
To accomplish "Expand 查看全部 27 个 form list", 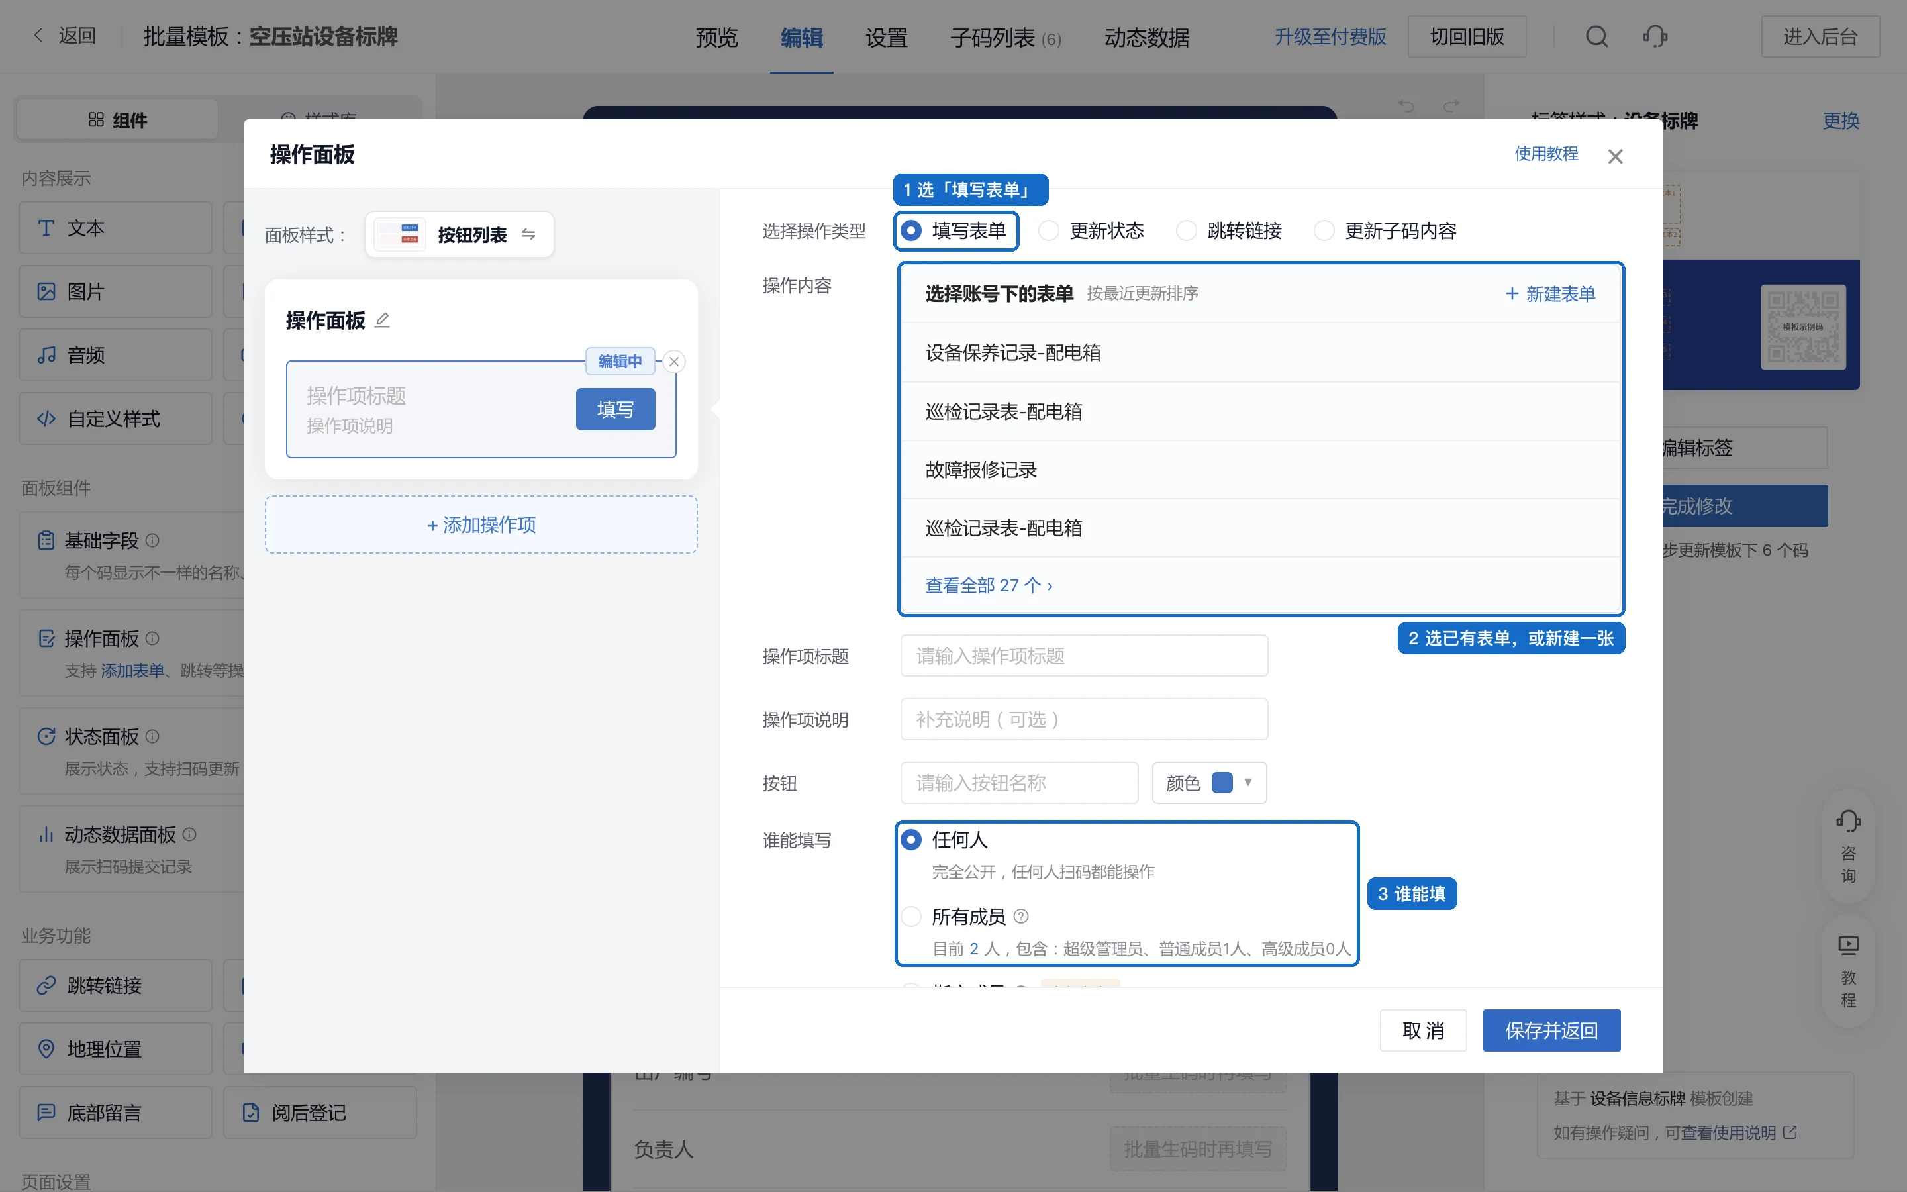I will point(989,586).
